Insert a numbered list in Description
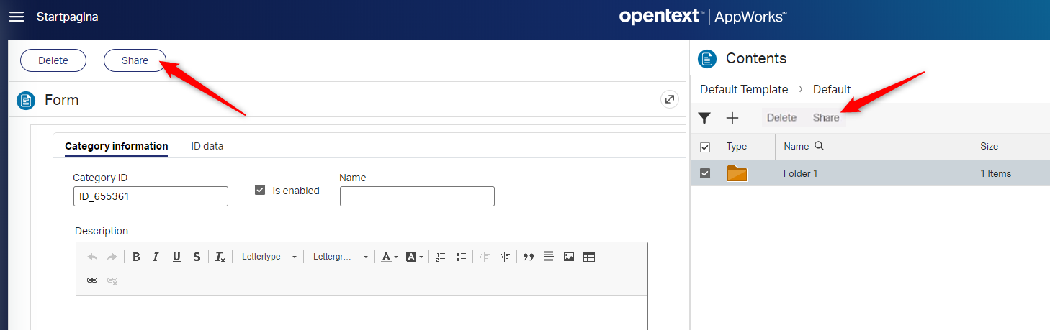1050x330 pixels. pos(441,257)
